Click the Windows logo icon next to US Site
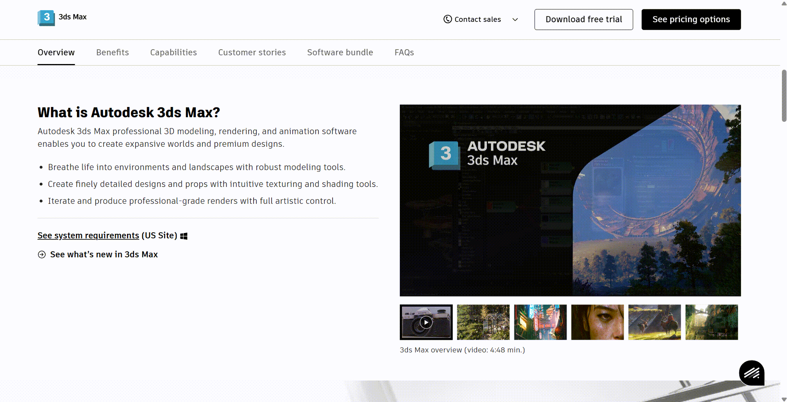The height and width of the screenshot is (402, 787). pyautogui.click(x=184, y=236)
